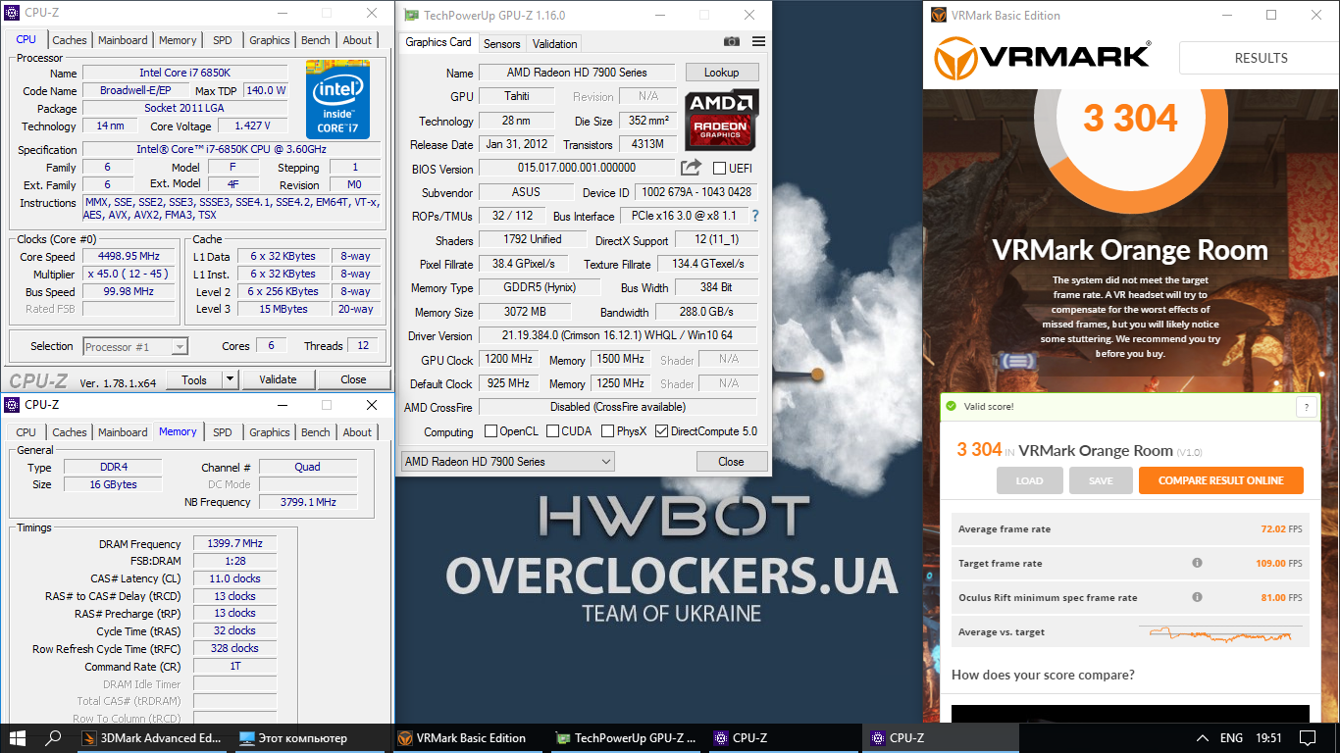Open the Windows Start menu
The image size is (1340, 753).
point(17,738)
